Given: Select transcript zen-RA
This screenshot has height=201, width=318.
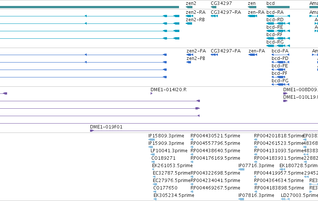Looking at the screenshot, I should [256, 12].
